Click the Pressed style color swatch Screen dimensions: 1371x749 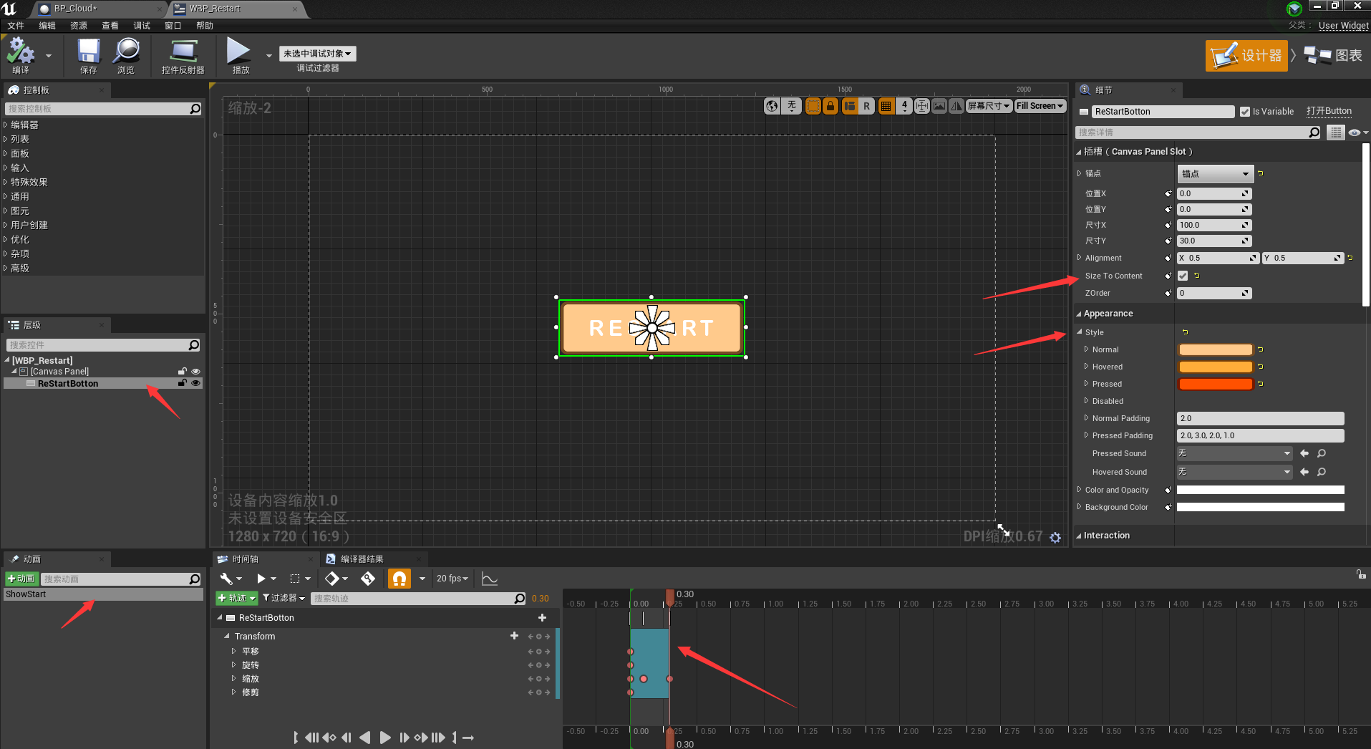click(x=1215, y=384)
